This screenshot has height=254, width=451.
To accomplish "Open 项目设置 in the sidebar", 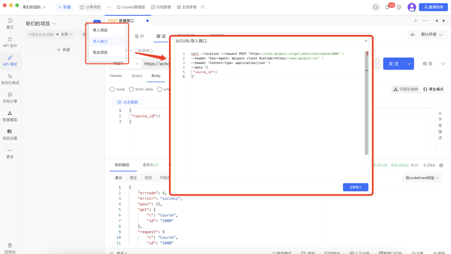I will [10, 135].
